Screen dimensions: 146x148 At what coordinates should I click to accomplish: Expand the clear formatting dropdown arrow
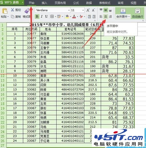(x=84, y=17)
